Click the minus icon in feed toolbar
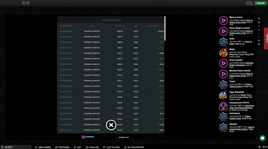This screenshot has height=149, width=268. tap(259, 33)
